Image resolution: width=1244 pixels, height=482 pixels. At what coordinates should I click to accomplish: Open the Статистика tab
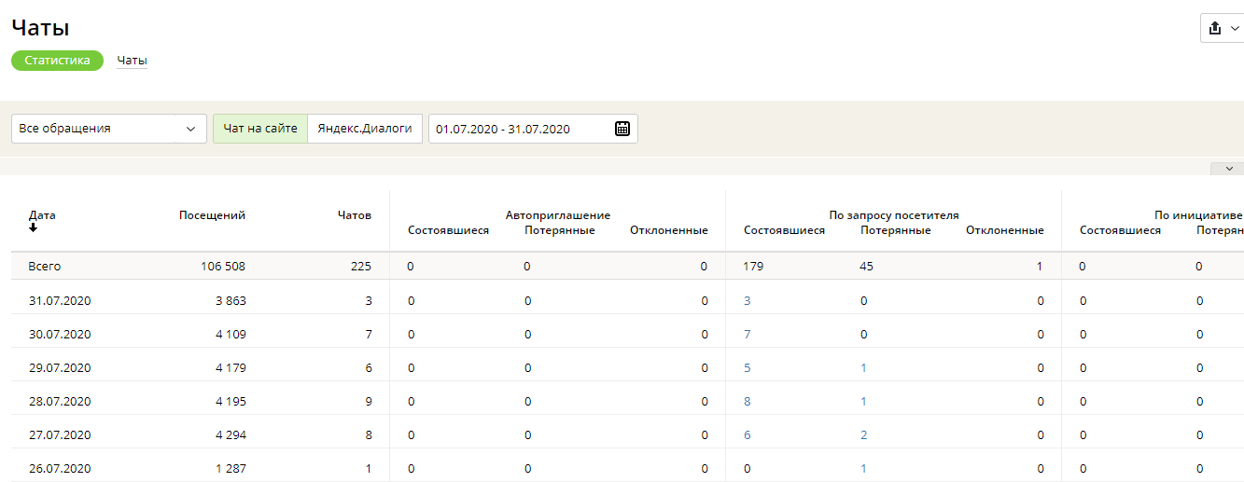point(58,61)
